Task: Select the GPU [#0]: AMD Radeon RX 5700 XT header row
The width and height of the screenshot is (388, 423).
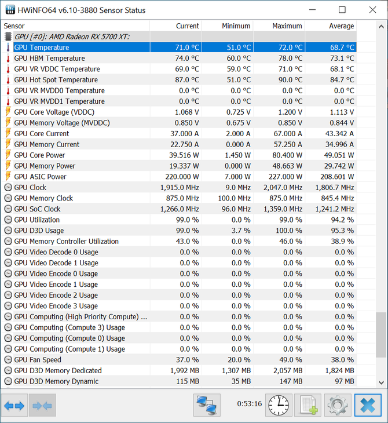Action: pos(179,37)
